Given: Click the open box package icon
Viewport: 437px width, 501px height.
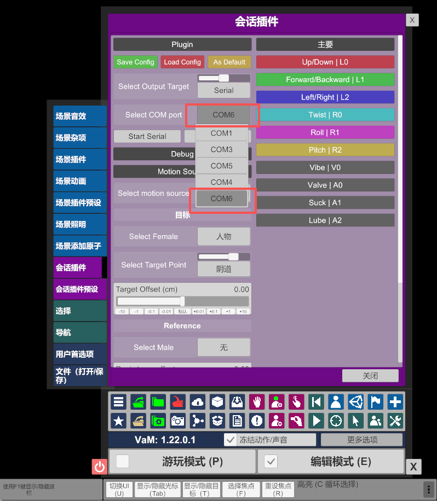Looking at the screenshot, I should (x=217, y=421).
